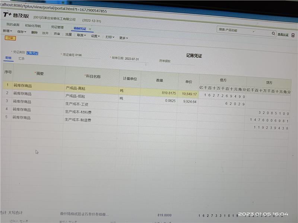Image resolution: width=298 pixels, height=223 pixels.
Task: Open the 查看认证 link
Action: 283,35
